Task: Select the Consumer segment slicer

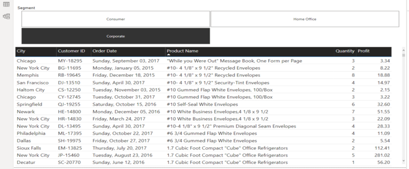Action: pos(115,19)
